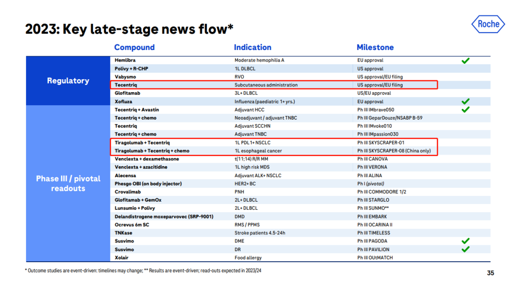519x291 pixels.
Task: Click the Roche hexagon logo
Action: 488,24
